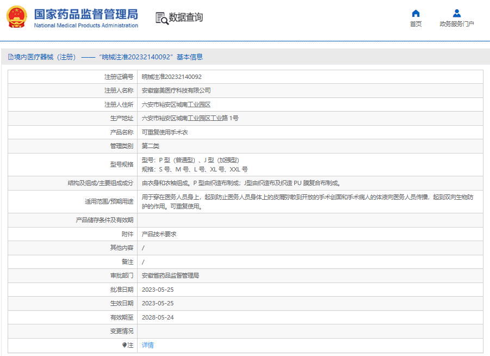Click the 适用范围/预期用途 label
Screen dimensions: 490x356
click(109, 202)
